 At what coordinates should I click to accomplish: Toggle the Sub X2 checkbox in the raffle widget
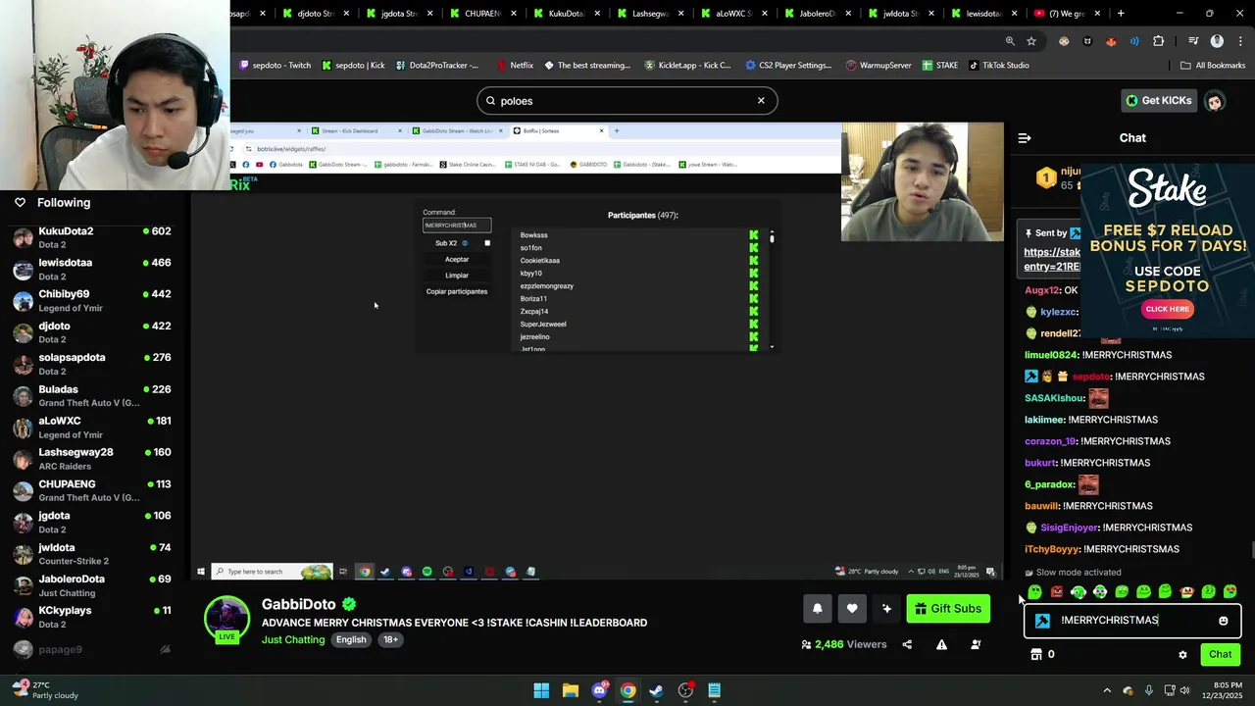tap(487, 243)
